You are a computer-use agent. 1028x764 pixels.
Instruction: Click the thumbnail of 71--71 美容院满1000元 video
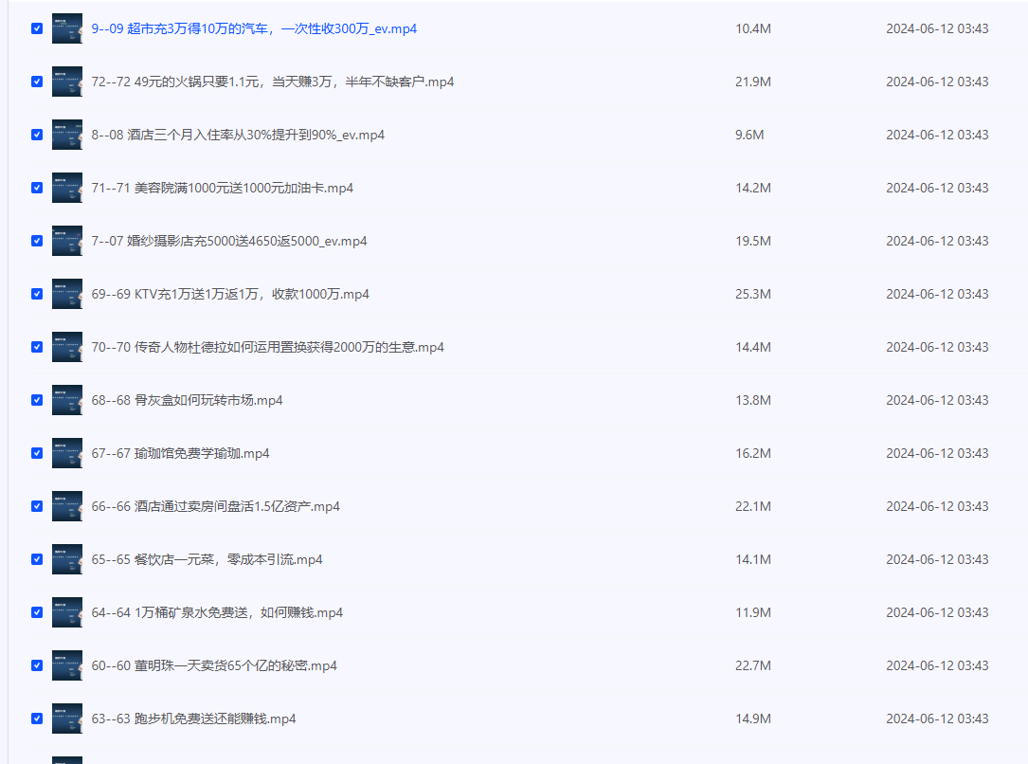point(67,188)
